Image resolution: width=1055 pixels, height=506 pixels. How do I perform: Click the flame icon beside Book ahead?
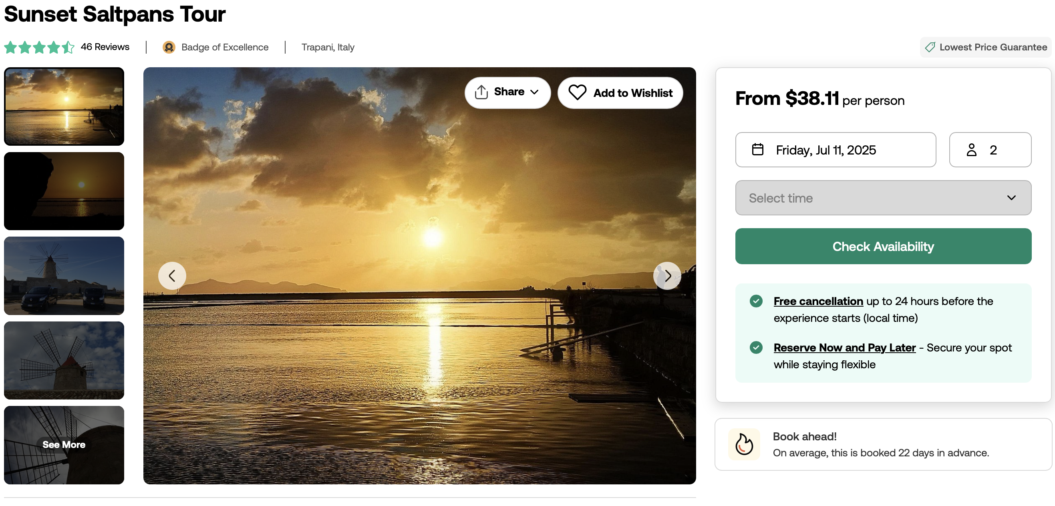pyautogui.click(x=744, y=444)
